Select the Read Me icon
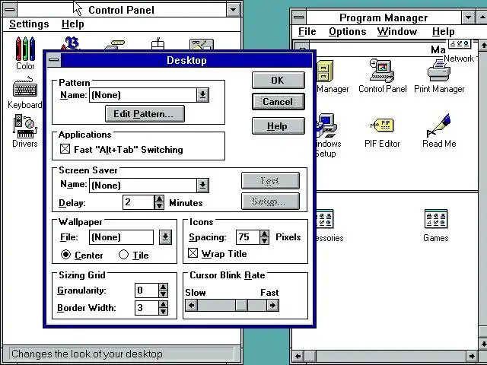Viewport: 487px width, 365px height. (x=439, y=130)
